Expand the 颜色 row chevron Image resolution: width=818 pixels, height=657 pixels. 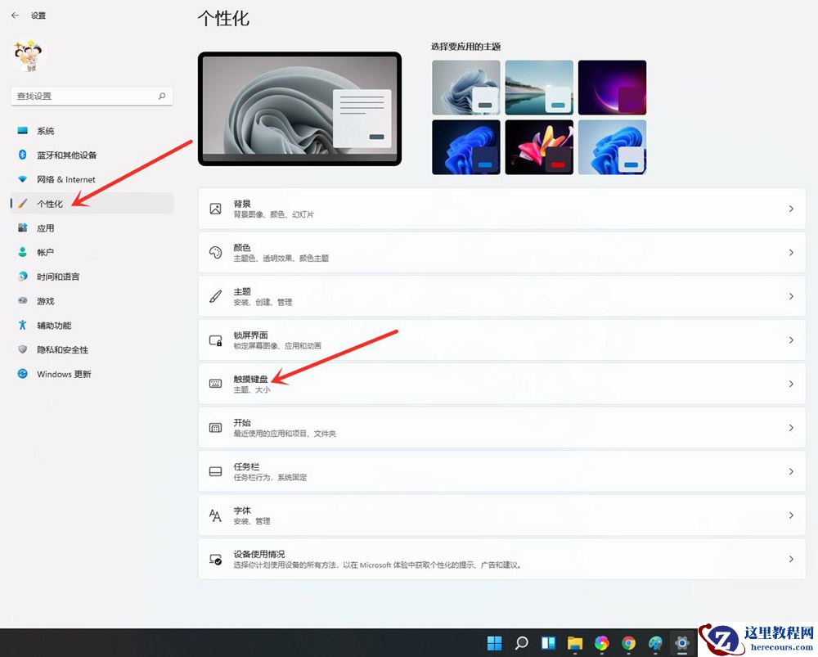pos(791,252)
